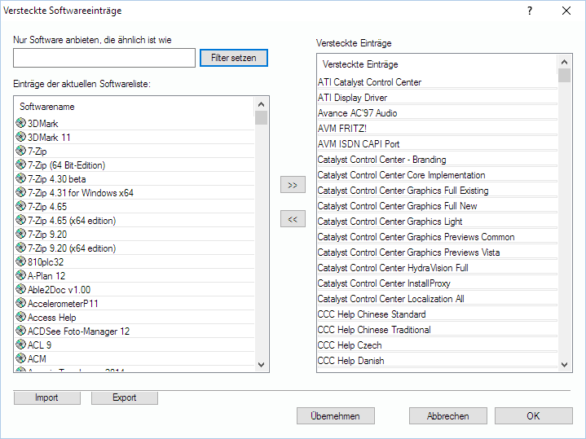This screenshot has height=439, width=586.
Task: Click the icon beside 7-Zip 9.20 (x64 edition)
Action: pos(21,248)
